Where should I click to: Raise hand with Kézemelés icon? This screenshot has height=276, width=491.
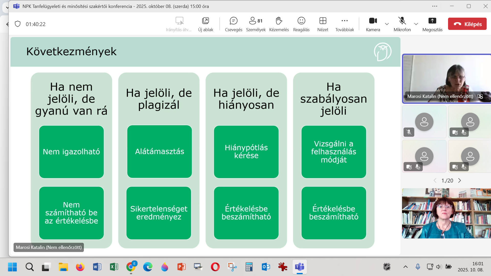(x=279, y=24)
